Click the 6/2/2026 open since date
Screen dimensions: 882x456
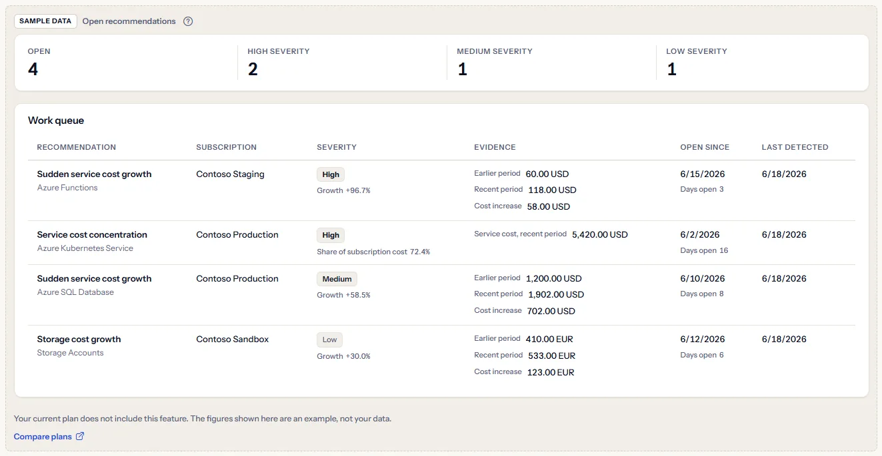700,235
